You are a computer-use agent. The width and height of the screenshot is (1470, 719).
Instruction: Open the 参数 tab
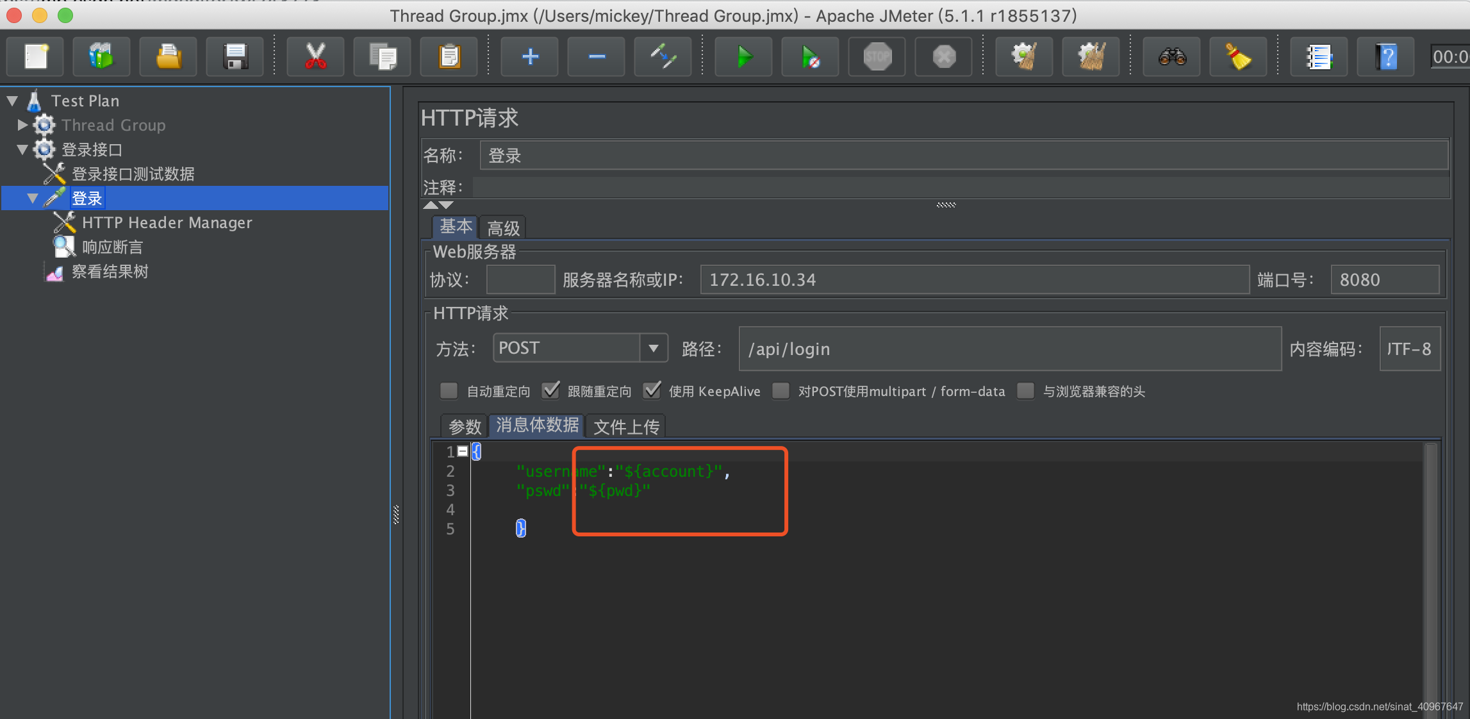click(x=465, y=426)
